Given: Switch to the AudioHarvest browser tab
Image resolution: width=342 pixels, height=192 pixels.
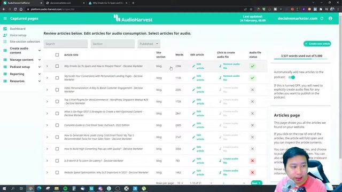Looking at the screenshot, I should point(22,3).
